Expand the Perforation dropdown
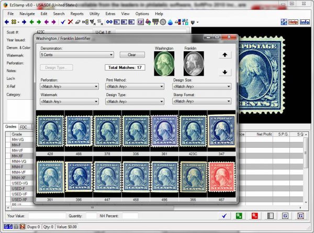The height and width of the screenshot is (233, 314). (x=70, y=87)
